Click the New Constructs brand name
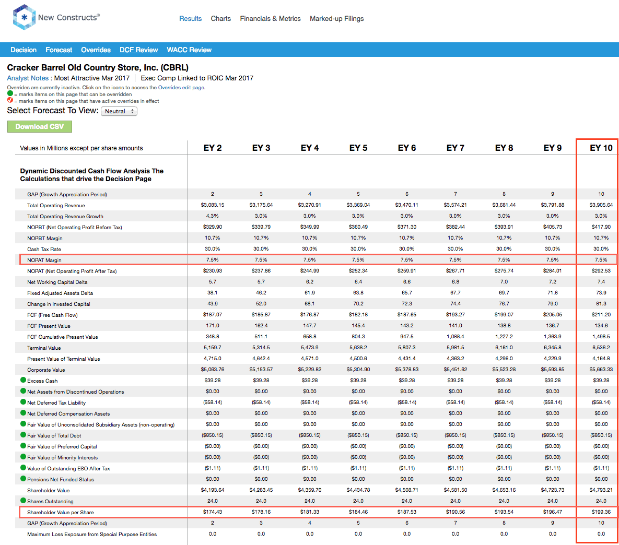Image resolution: width=619 pixels, height=545 pixels. (68, 17)
